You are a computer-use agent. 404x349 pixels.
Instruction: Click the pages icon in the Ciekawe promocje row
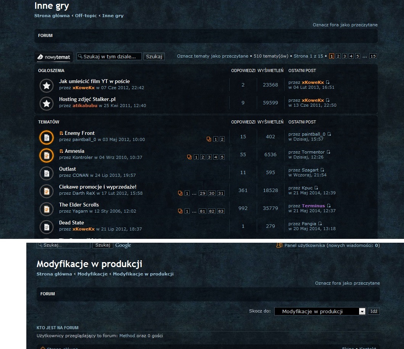[180, 193]
